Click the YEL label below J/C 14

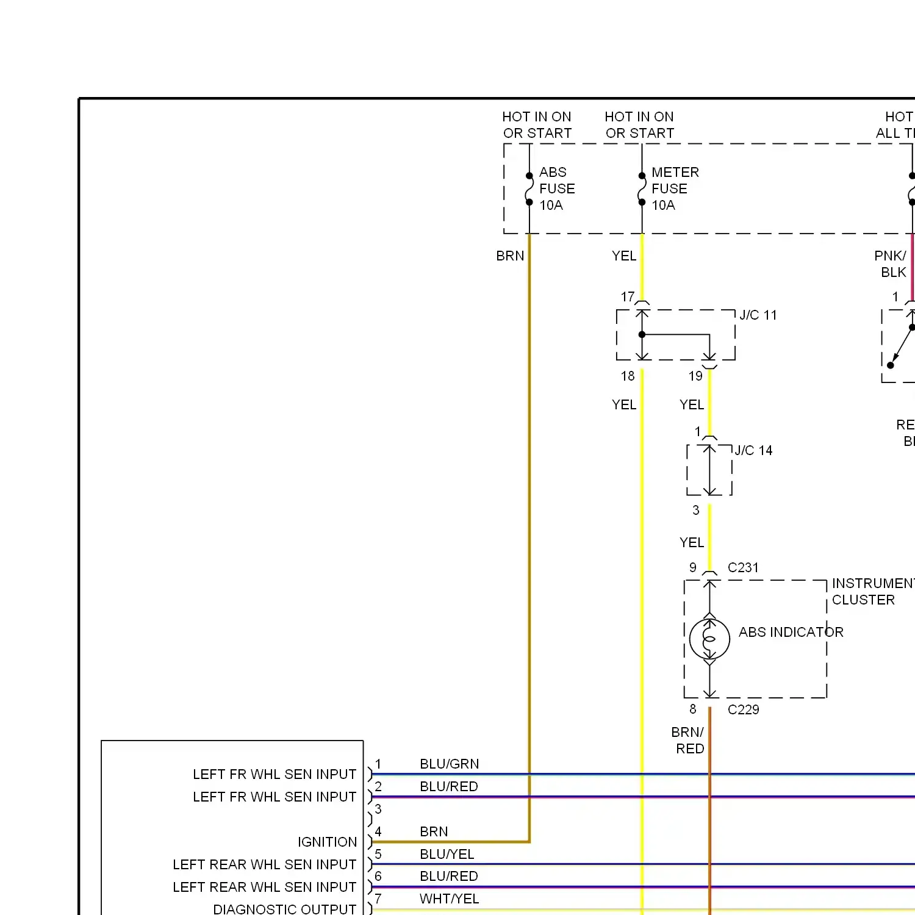point(692,543)
